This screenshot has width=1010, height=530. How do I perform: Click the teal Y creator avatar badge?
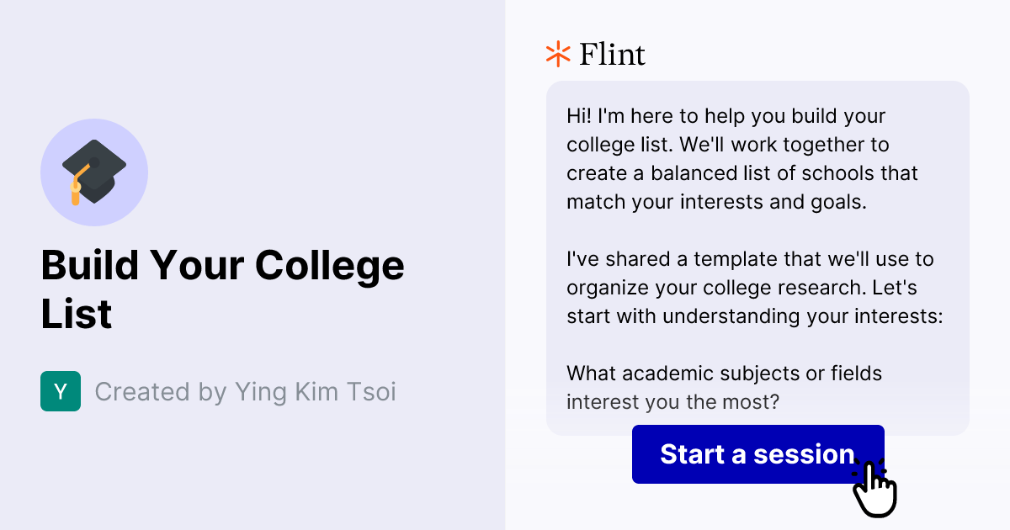coord(60,391)
